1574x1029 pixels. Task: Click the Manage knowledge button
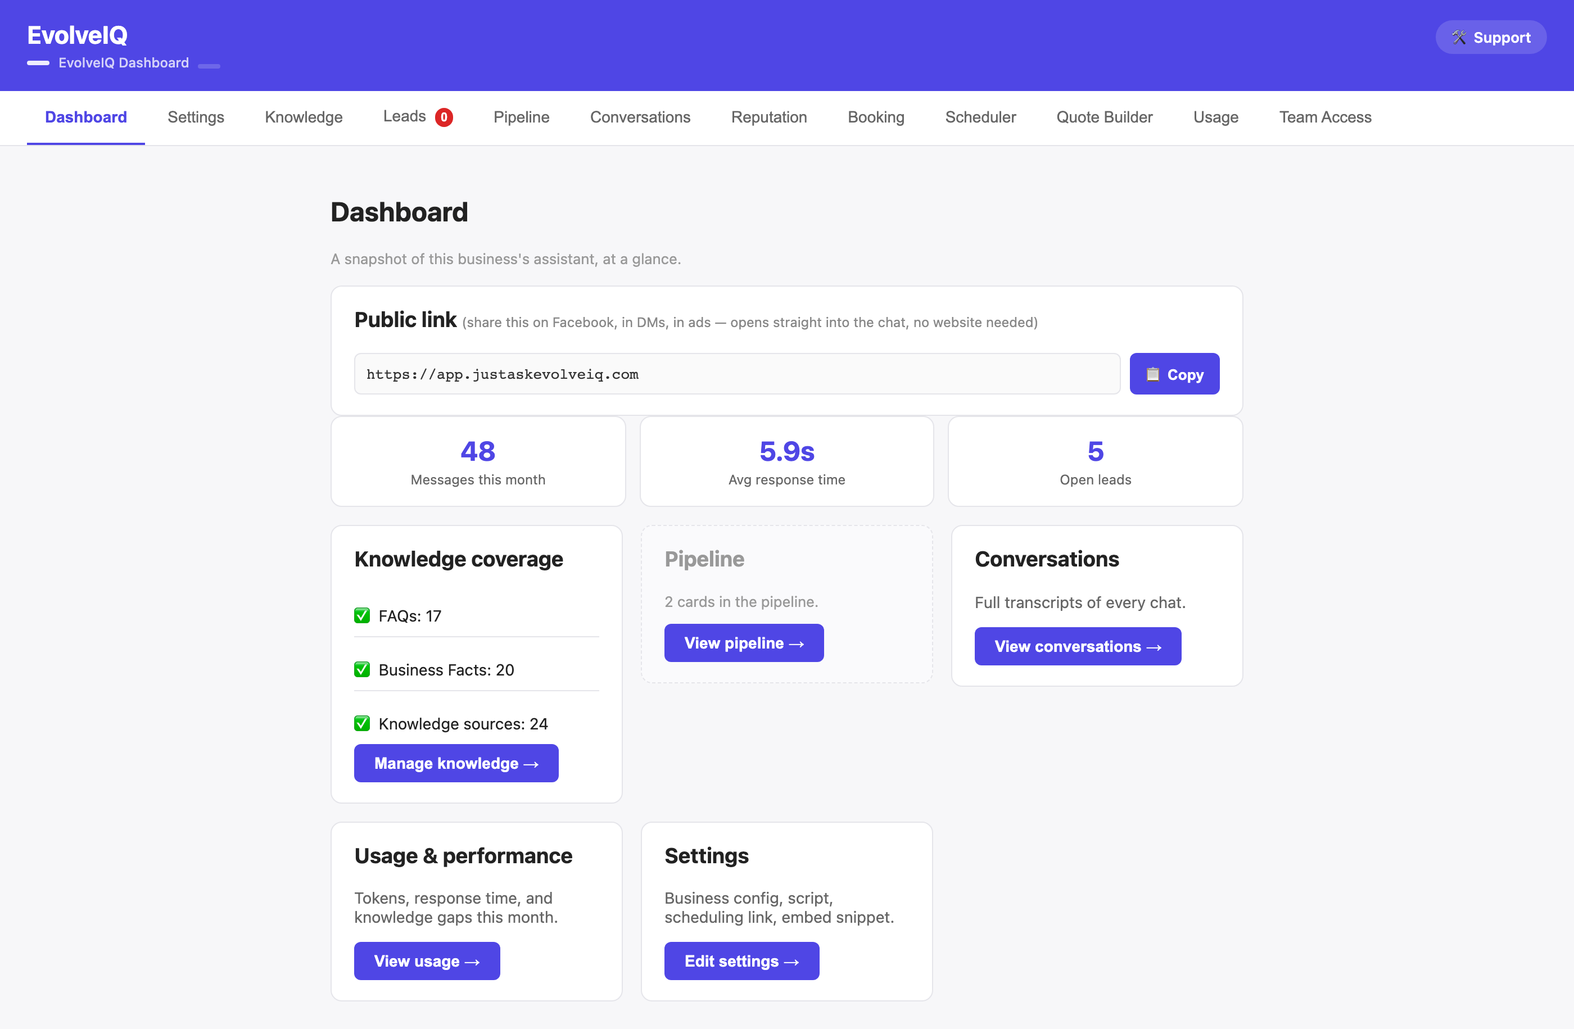pyautogui.click(x=456, y=763)
